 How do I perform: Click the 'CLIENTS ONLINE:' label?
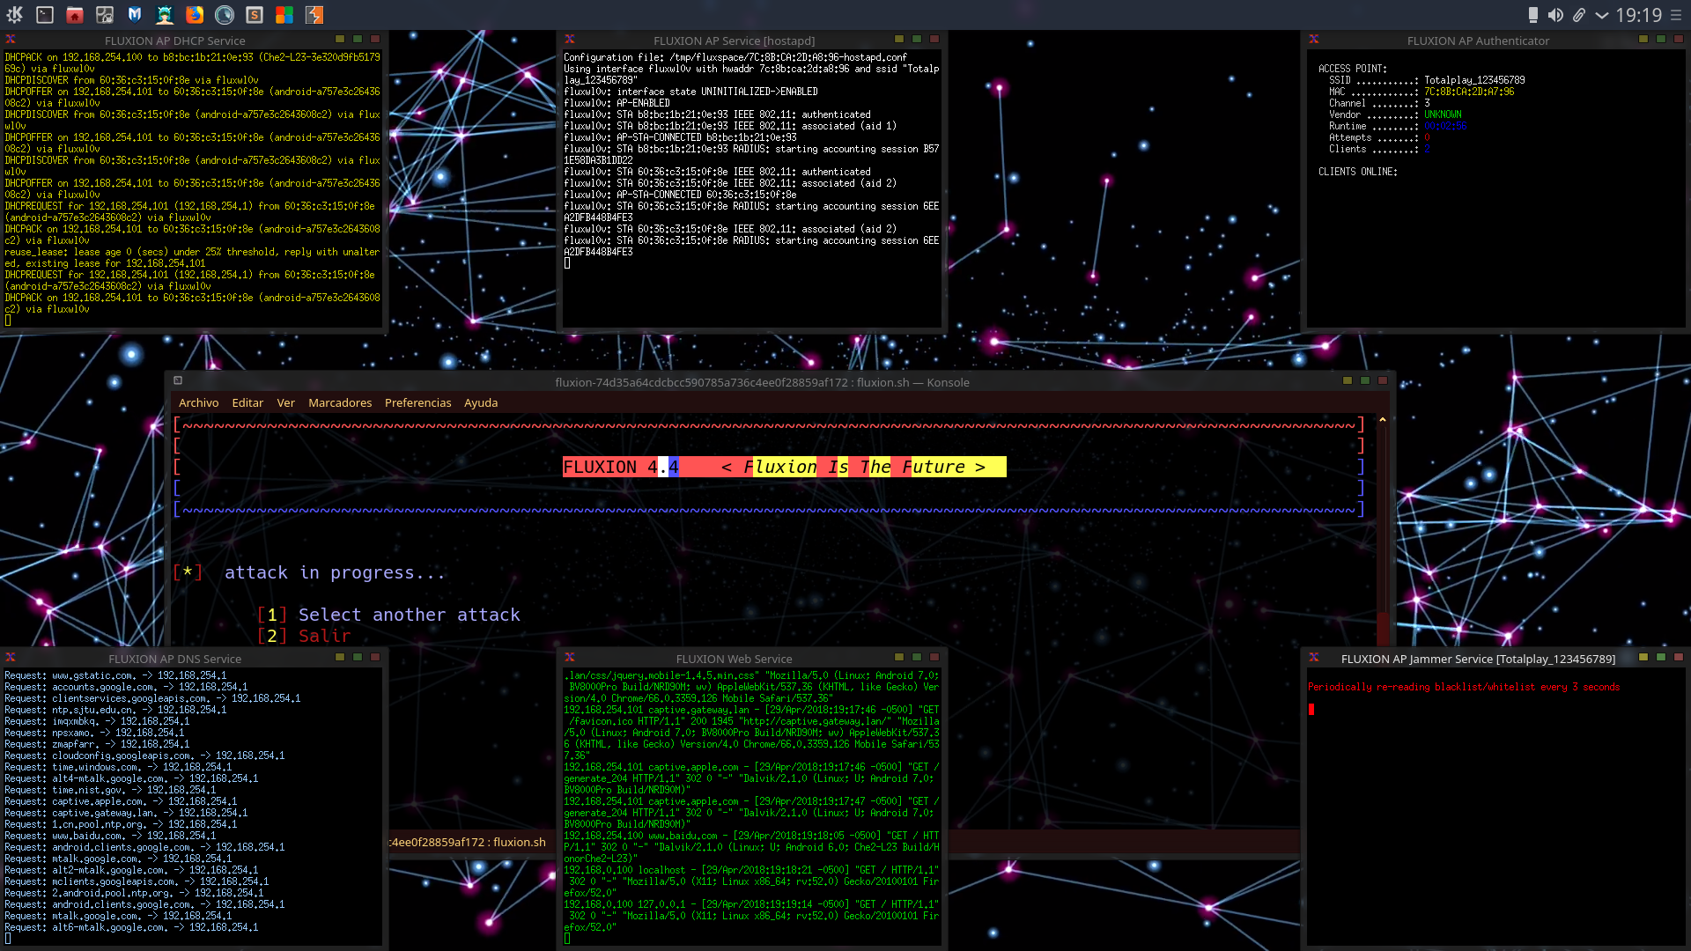coord(1358,172)
